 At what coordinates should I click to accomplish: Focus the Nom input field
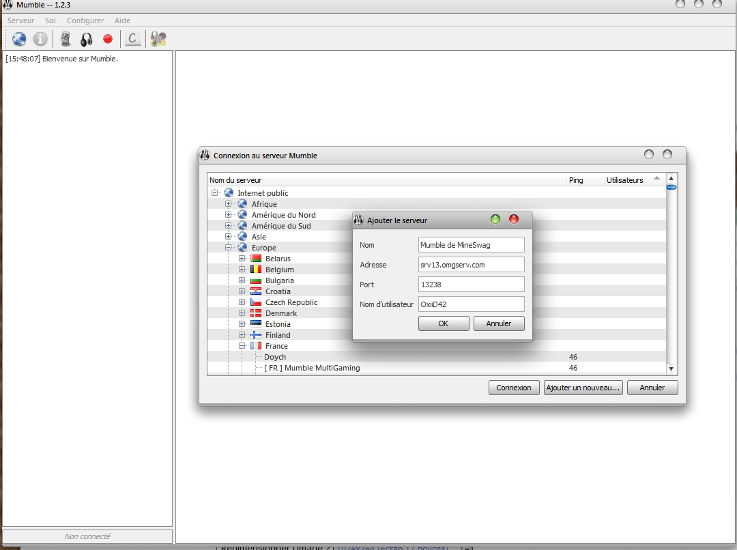471,245
